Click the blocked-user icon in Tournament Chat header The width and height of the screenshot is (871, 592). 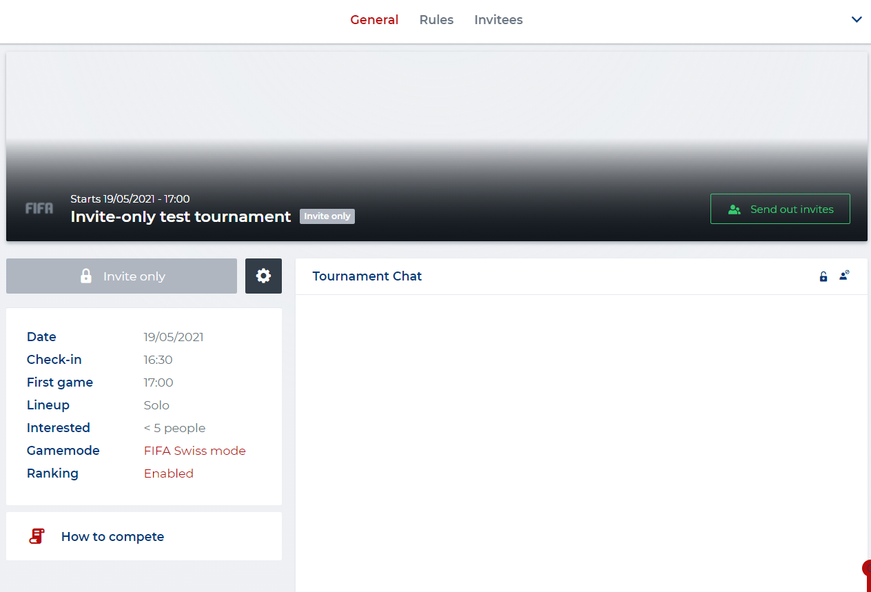coord(844,276)
